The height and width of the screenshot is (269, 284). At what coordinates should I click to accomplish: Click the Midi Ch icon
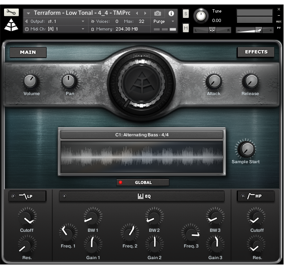click(27, 29)
